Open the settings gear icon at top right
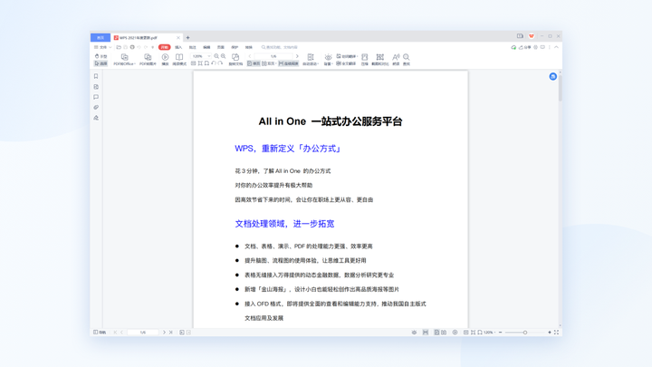 pos(535,47)
